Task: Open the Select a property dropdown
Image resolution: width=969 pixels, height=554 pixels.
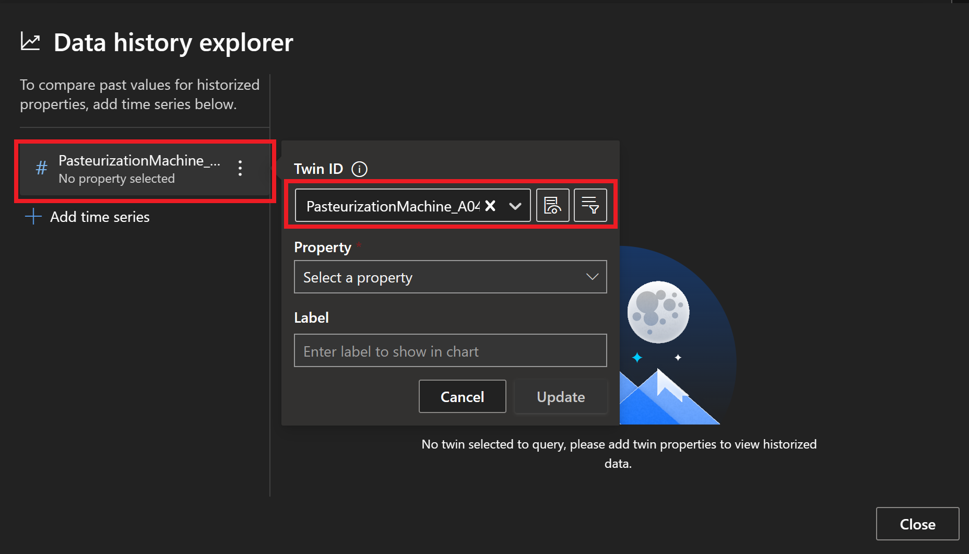Action: click(x=439, y=277)
